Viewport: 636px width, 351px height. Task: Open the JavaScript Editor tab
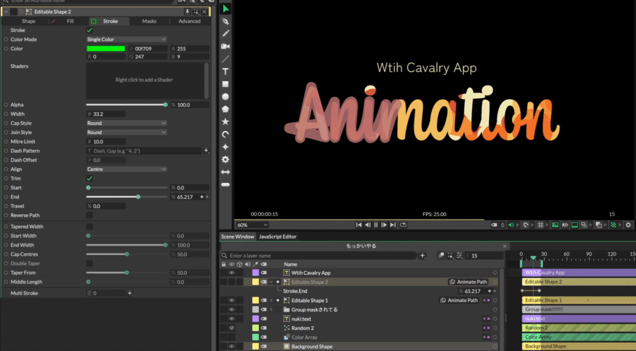click(278, 237)
